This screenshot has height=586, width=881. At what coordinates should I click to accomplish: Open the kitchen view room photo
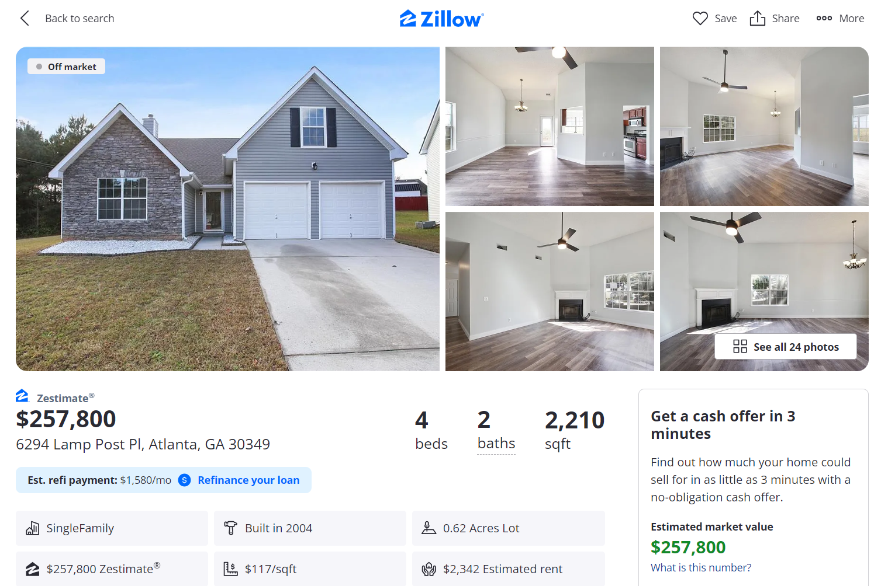[550, 126]
